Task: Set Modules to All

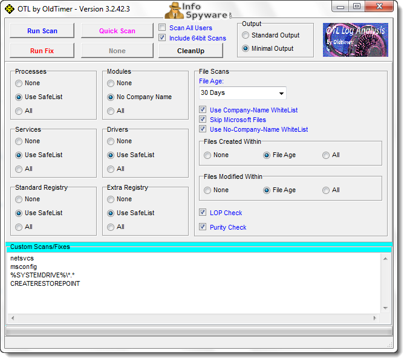Action: pyautogui.click(x=111, y=112)
